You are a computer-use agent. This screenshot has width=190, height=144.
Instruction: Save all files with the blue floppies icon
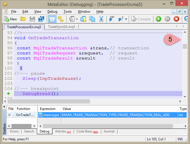pos(41,19)
